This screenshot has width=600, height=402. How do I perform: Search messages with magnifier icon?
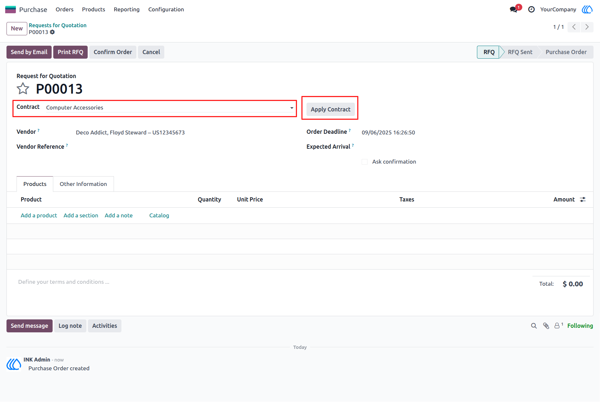pyautogui.click(x=534, y=326)
